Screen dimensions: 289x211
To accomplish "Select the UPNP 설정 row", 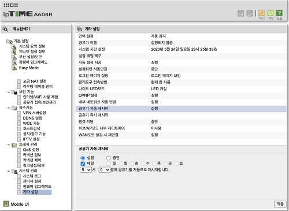I will point(181,95).
